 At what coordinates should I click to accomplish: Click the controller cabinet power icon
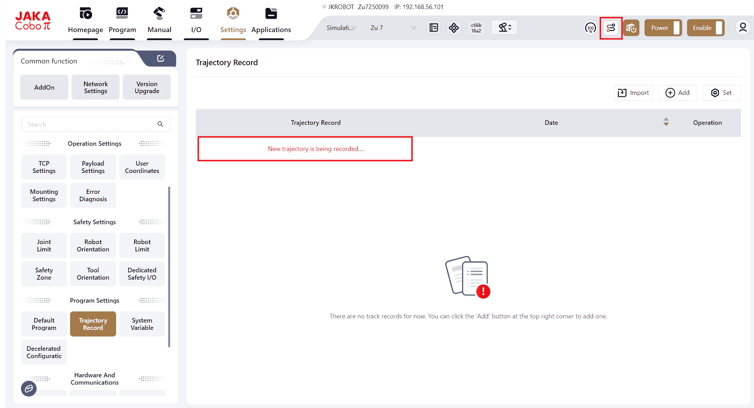(631, 28)
